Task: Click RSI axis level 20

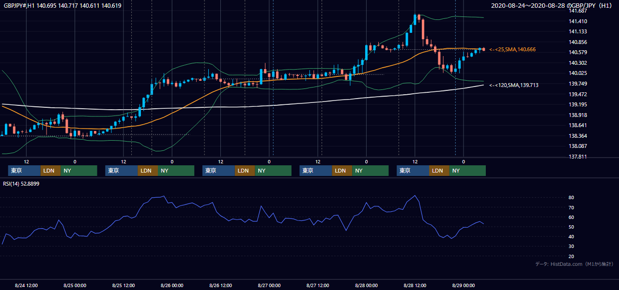Action: pyautogui.click(x=572, y=256)
